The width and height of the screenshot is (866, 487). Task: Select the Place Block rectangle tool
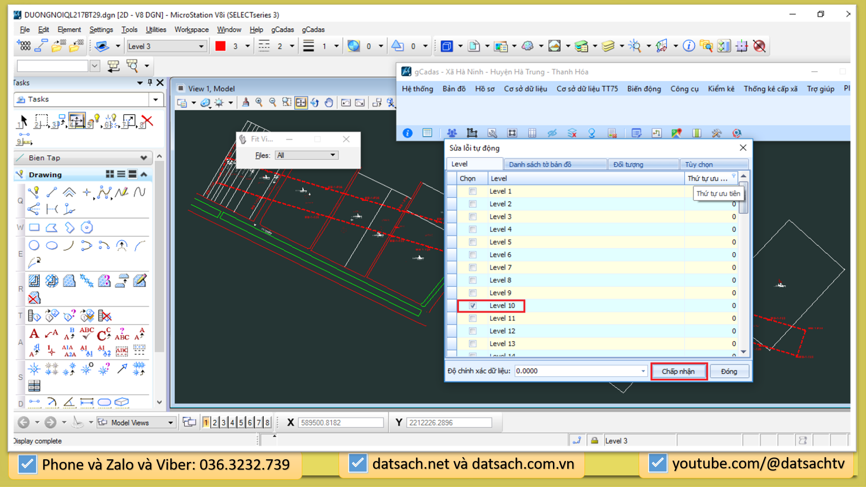coord(34,227)
